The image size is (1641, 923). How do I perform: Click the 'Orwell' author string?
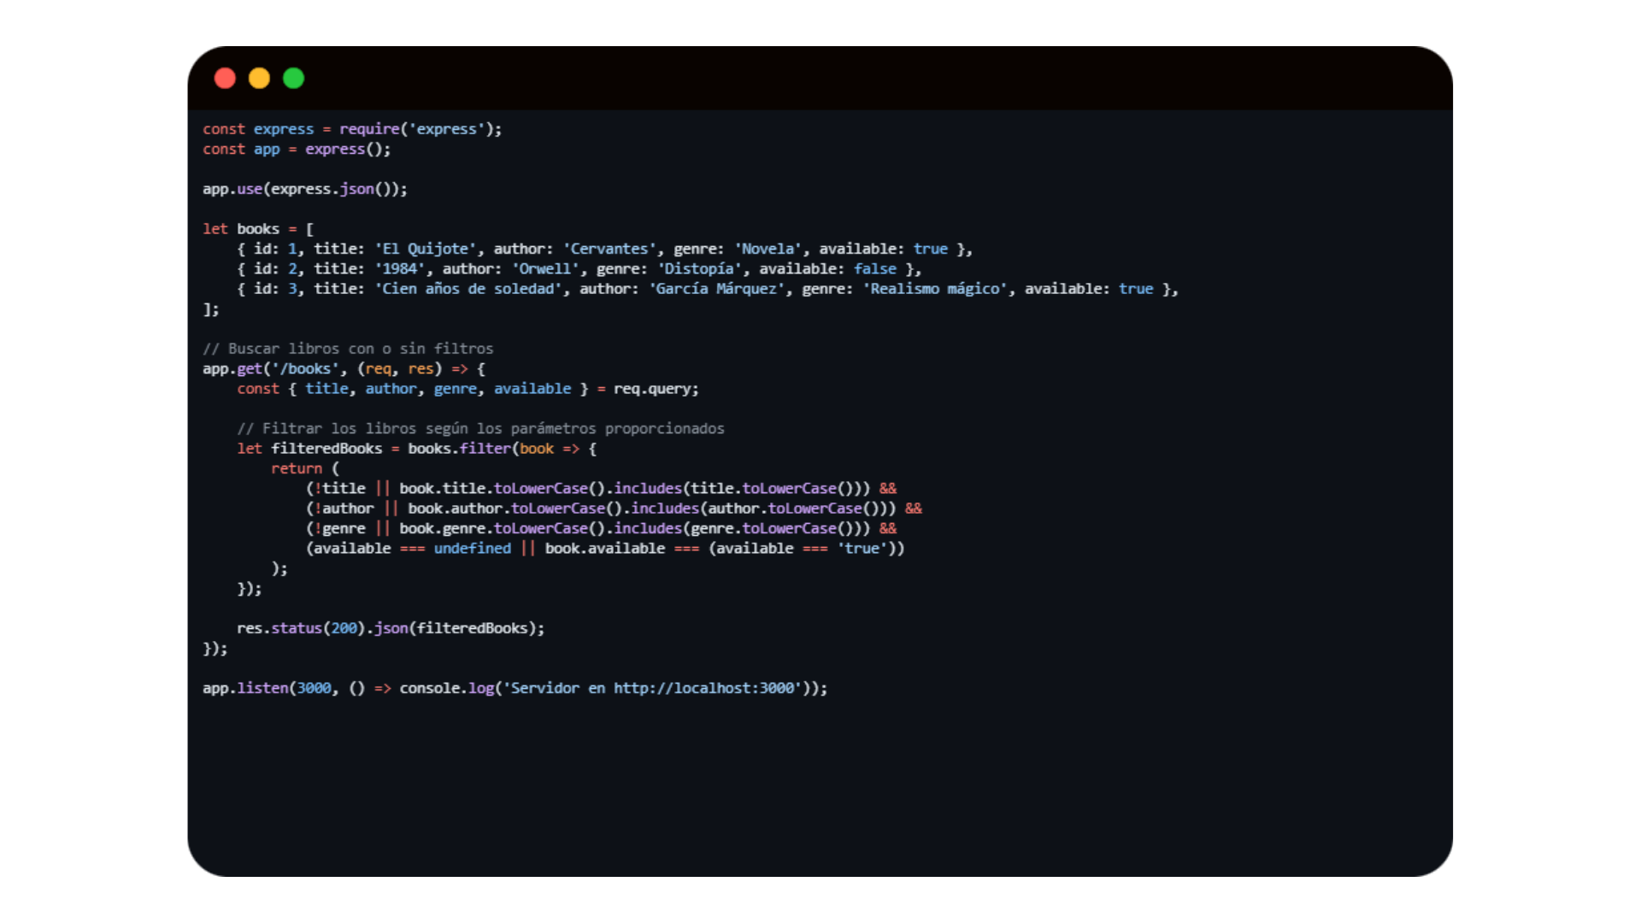tap(545, 268)
